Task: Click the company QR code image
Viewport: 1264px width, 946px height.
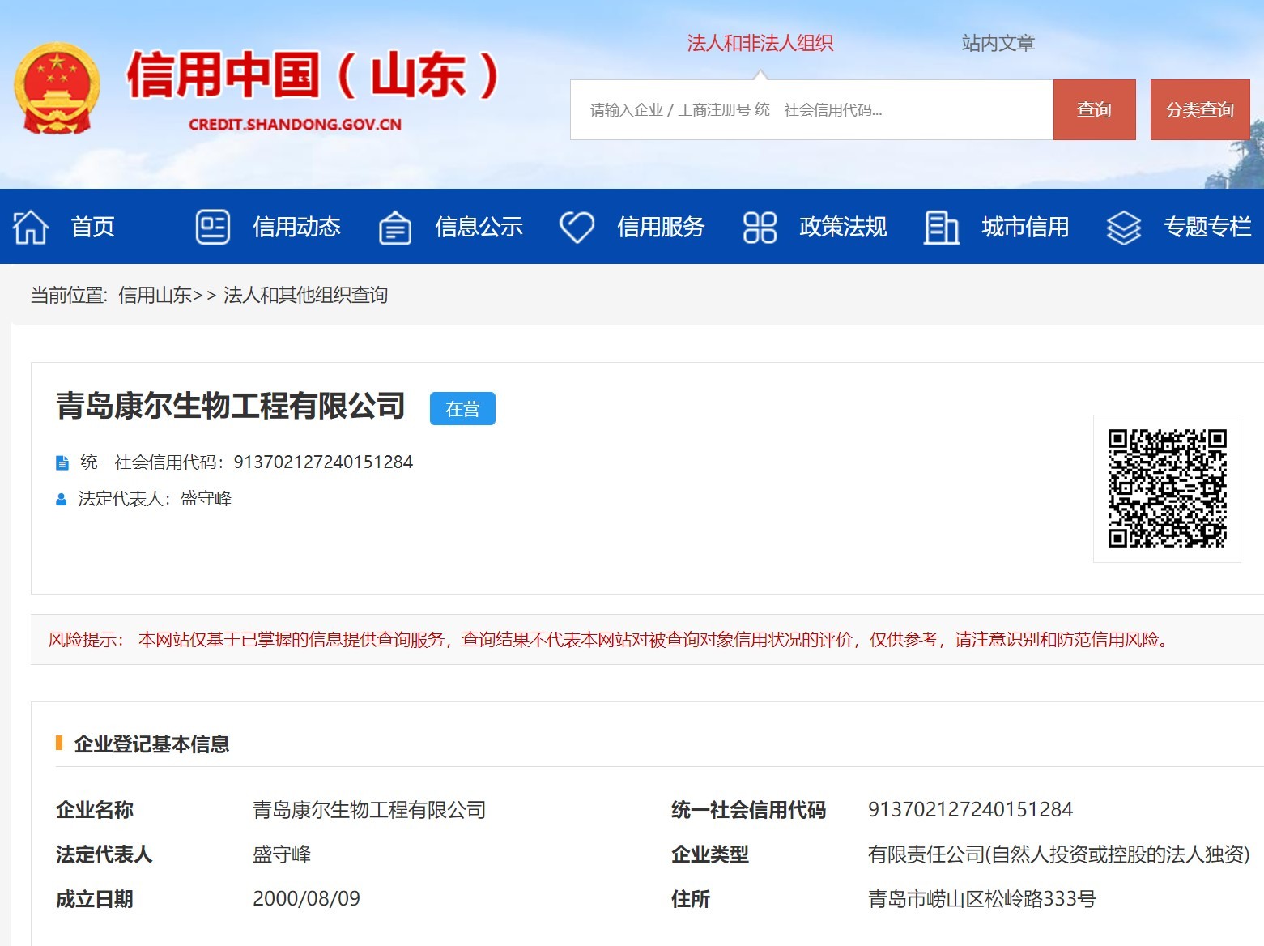Action: coord(1167,488)
